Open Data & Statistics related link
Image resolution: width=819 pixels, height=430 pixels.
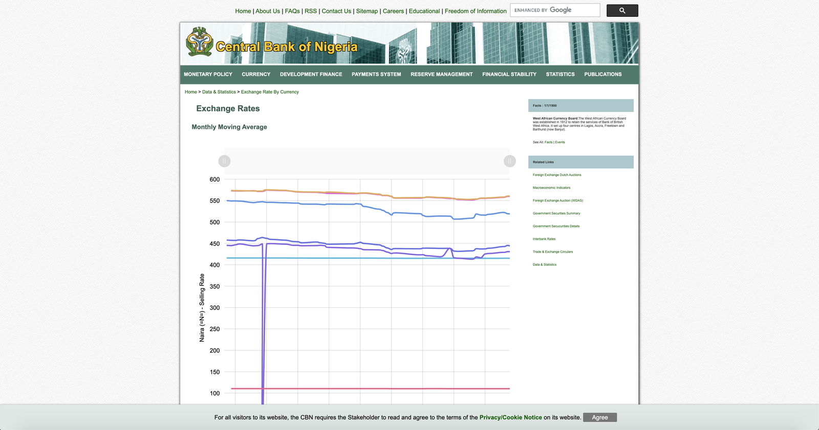pyautogui.click(x=545, y=264)
